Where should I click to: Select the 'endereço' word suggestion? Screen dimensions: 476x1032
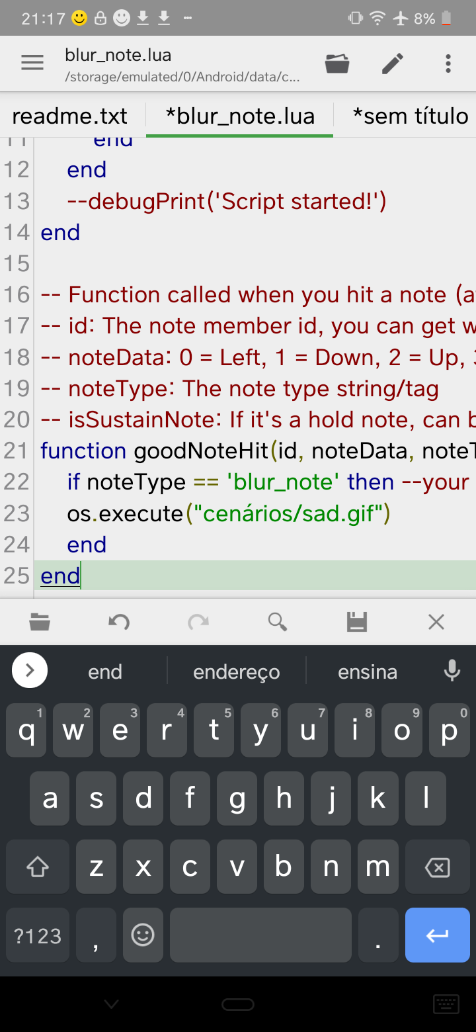pos(236,671)
